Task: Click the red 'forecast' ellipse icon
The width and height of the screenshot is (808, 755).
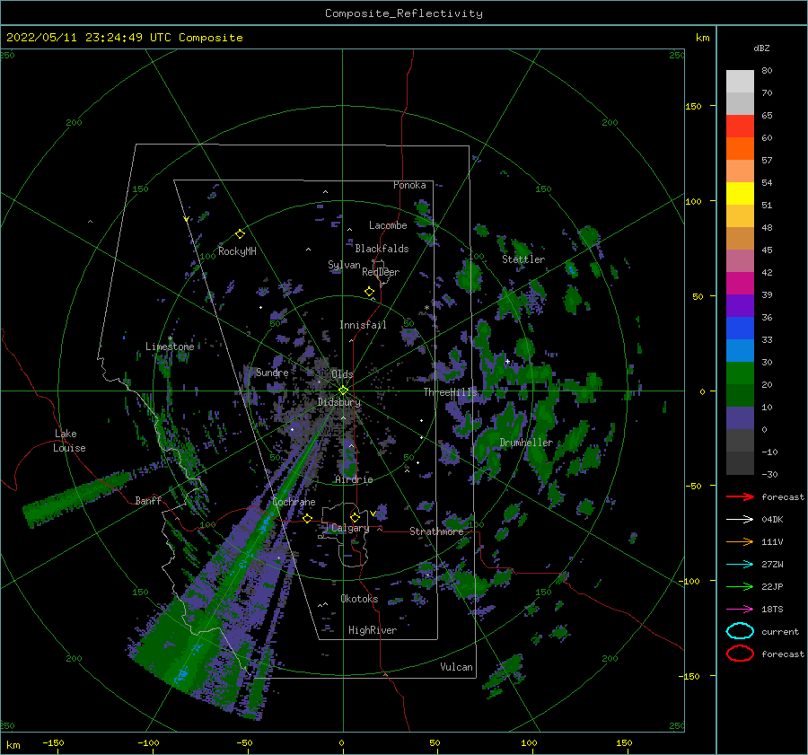Action: pos(740,654)
